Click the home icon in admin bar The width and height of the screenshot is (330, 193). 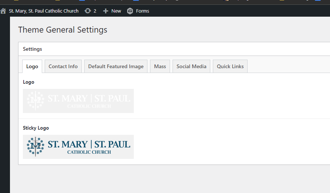coord(3,11)
